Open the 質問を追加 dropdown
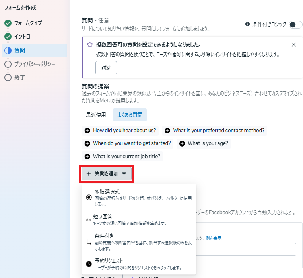303x278 pixels. click(x=106, y=174)
